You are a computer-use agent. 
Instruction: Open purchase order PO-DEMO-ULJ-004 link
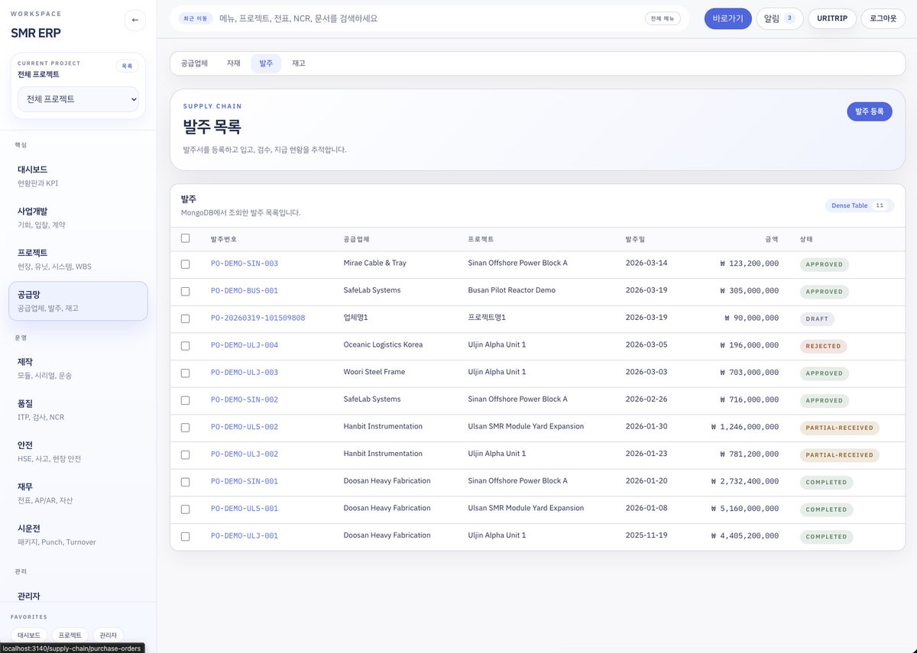pyautogui.click(x=245, y=345)
